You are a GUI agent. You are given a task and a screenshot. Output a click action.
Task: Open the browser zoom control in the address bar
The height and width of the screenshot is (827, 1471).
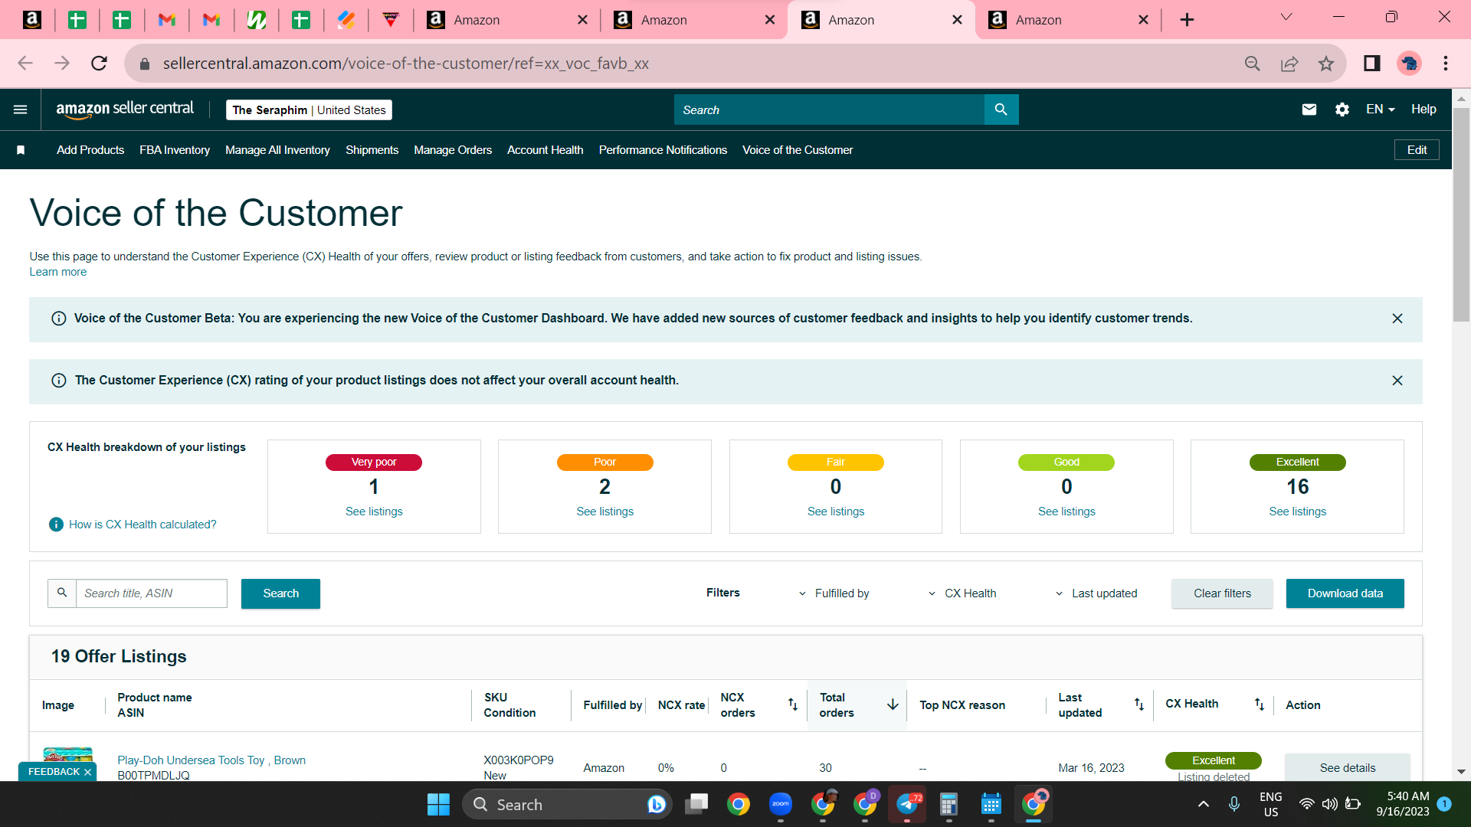[1253, 64]
